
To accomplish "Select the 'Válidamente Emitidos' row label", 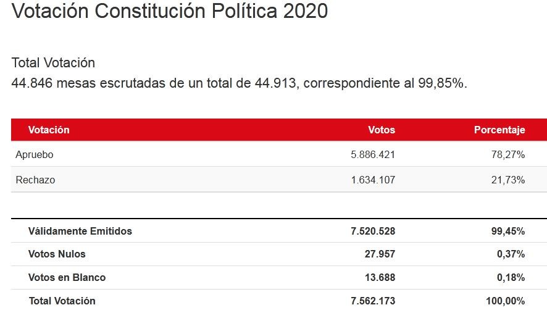I will [80, 232].
